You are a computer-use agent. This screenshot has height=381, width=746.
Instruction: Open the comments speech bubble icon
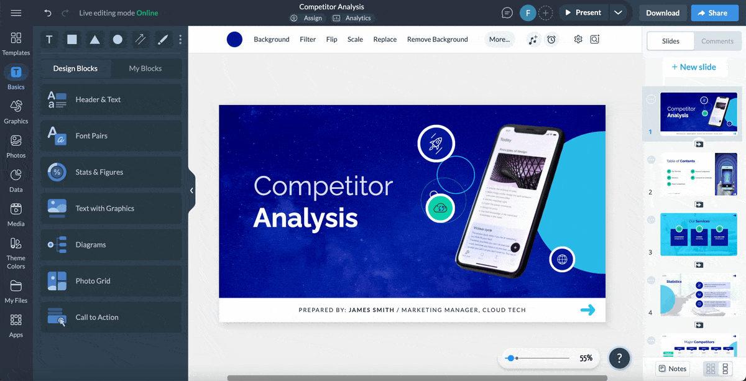pyautogui.click(x=507, y=13)
